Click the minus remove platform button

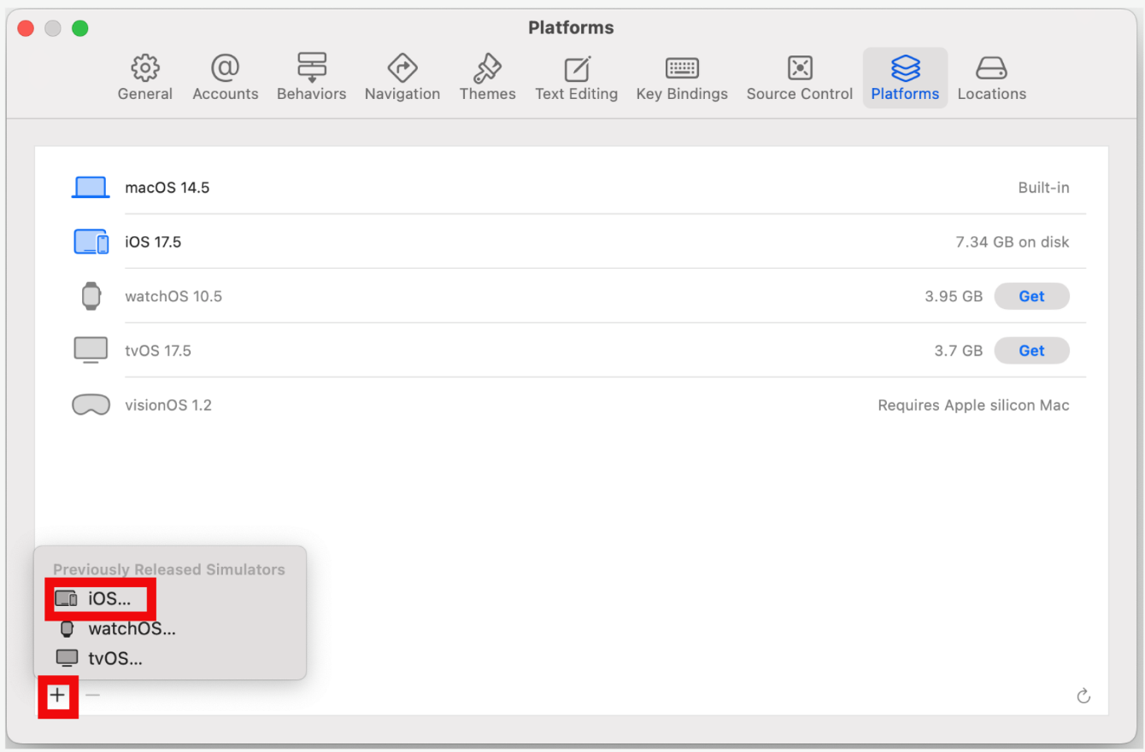(92, 696)
